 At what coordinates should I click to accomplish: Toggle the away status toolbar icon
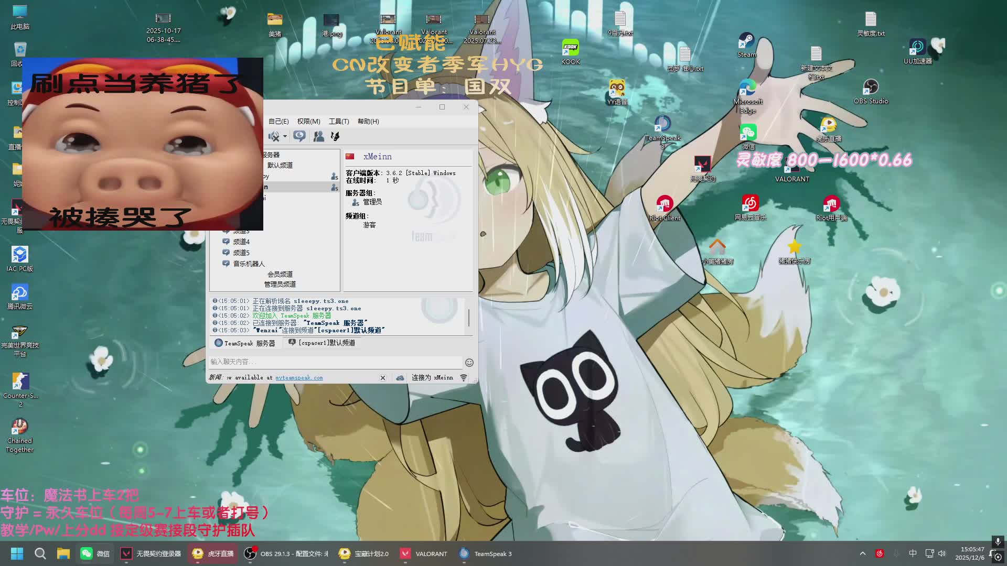(299, 136)
